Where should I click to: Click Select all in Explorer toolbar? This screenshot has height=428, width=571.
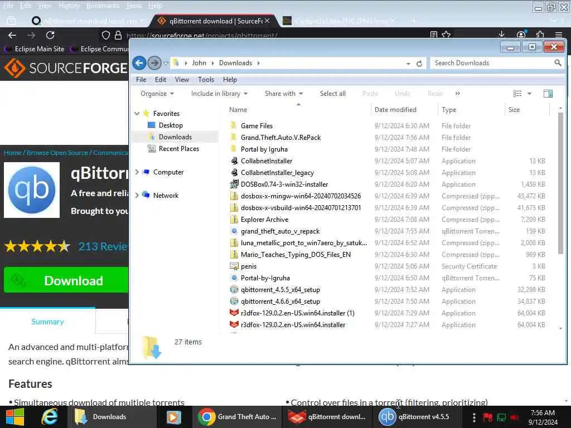[332, 94]
